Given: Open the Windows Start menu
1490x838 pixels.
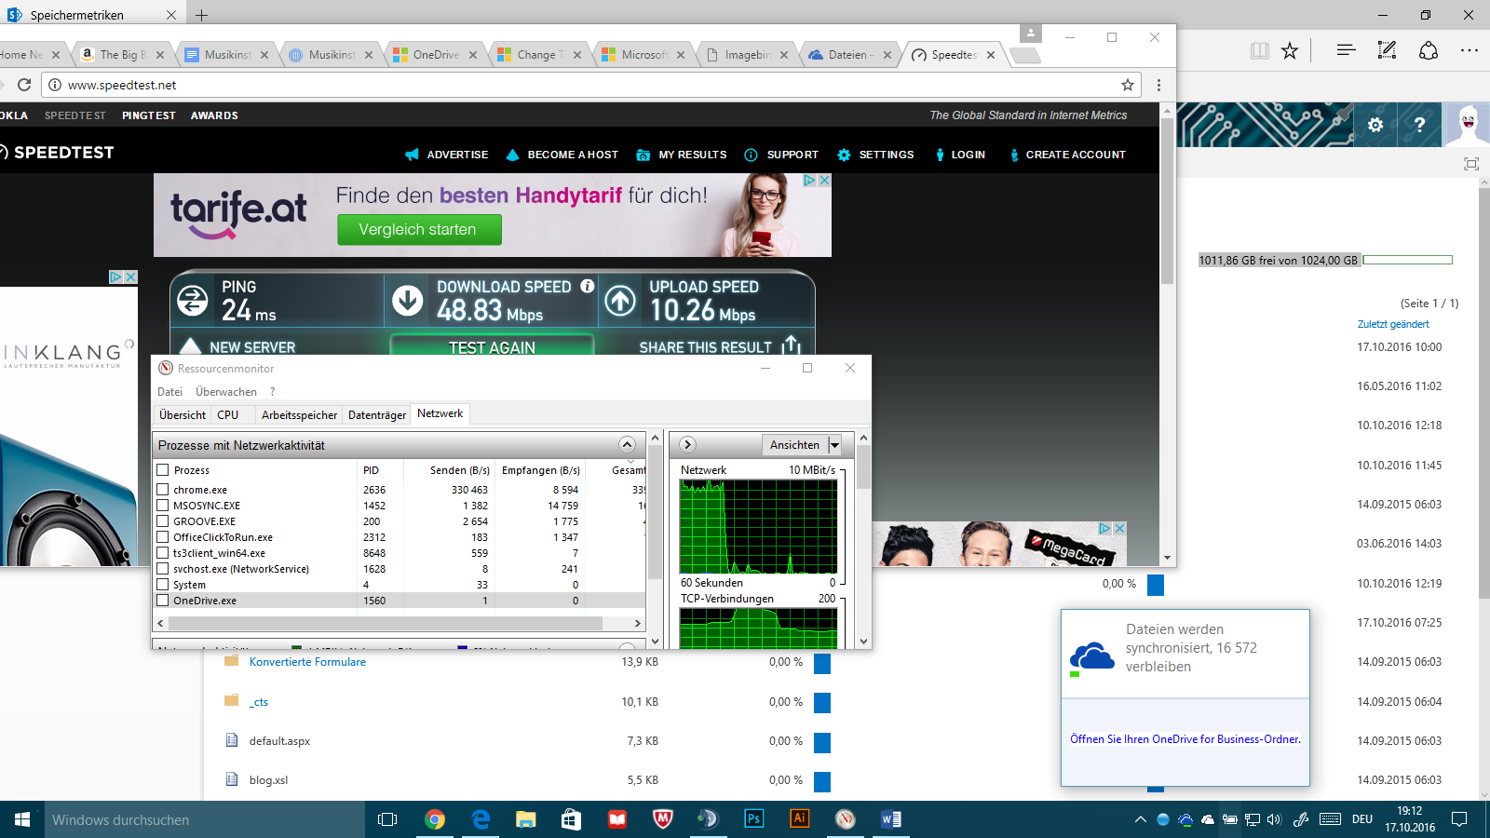Looking at the screenshot, I should point(22,819).
